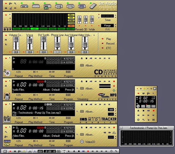Select the CLASSIC equalizer preset

(43, 29)
